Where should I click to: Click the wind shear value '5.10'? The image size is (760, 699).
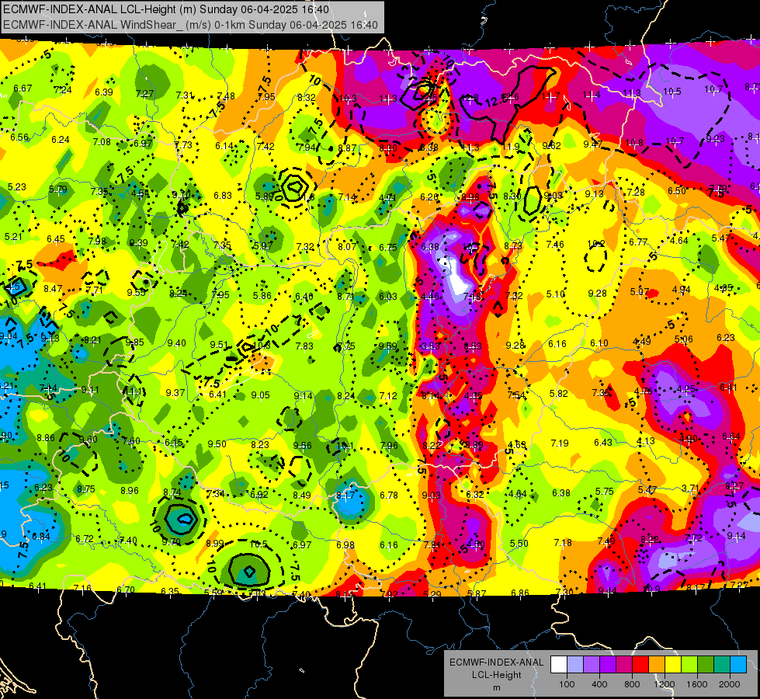[556, 294]
